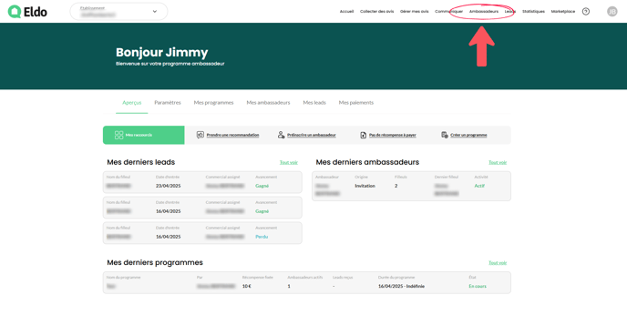
Task: Open the ambassador row with Invitation origin
Action: pyautogui.click(x=412, y=186)
